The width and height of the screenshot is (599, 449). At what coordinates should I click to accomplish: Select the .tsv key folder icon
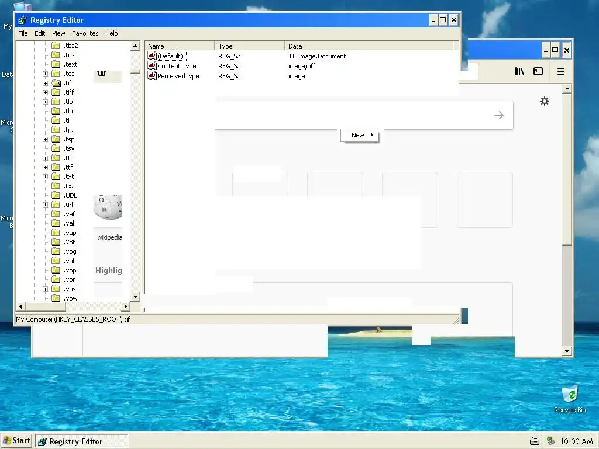point(56,148)
